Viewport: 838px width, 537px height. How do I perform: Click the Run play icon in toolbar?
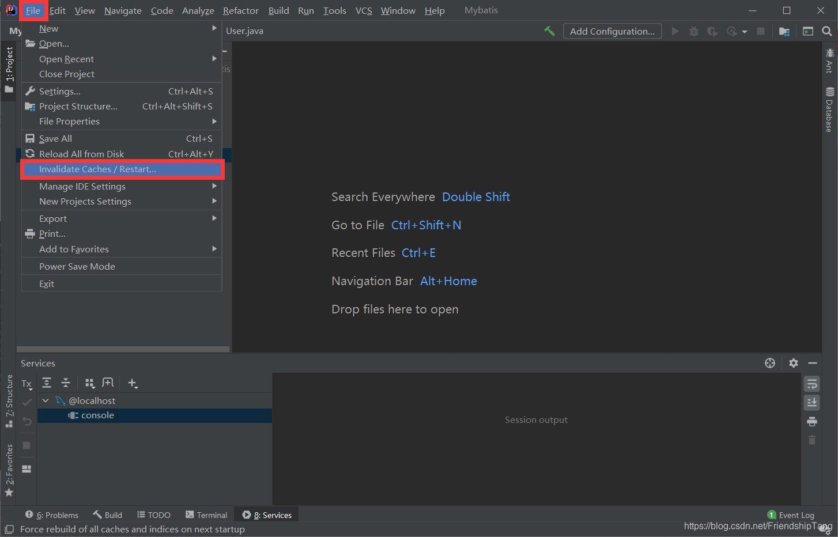[x=675, y=31]
